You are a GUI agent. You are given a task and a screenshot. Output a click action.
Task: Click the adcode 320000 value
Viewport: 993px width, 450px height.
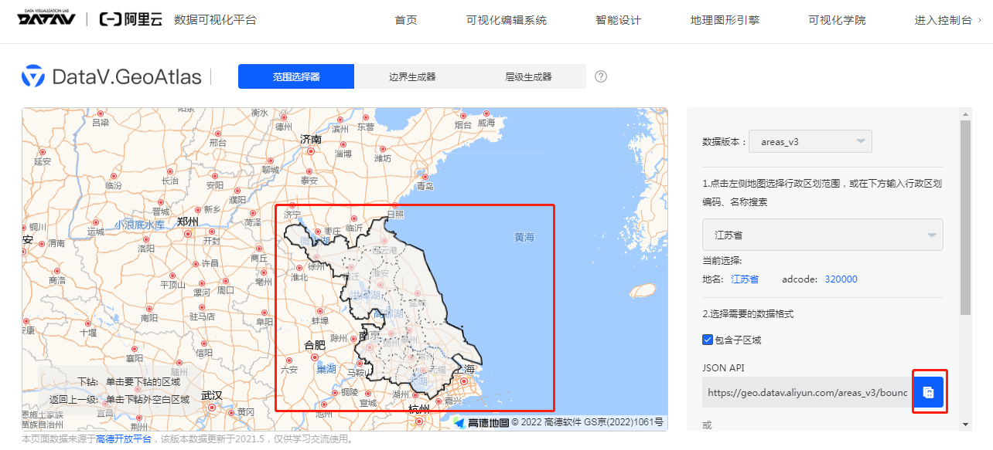tap(841, 279)
